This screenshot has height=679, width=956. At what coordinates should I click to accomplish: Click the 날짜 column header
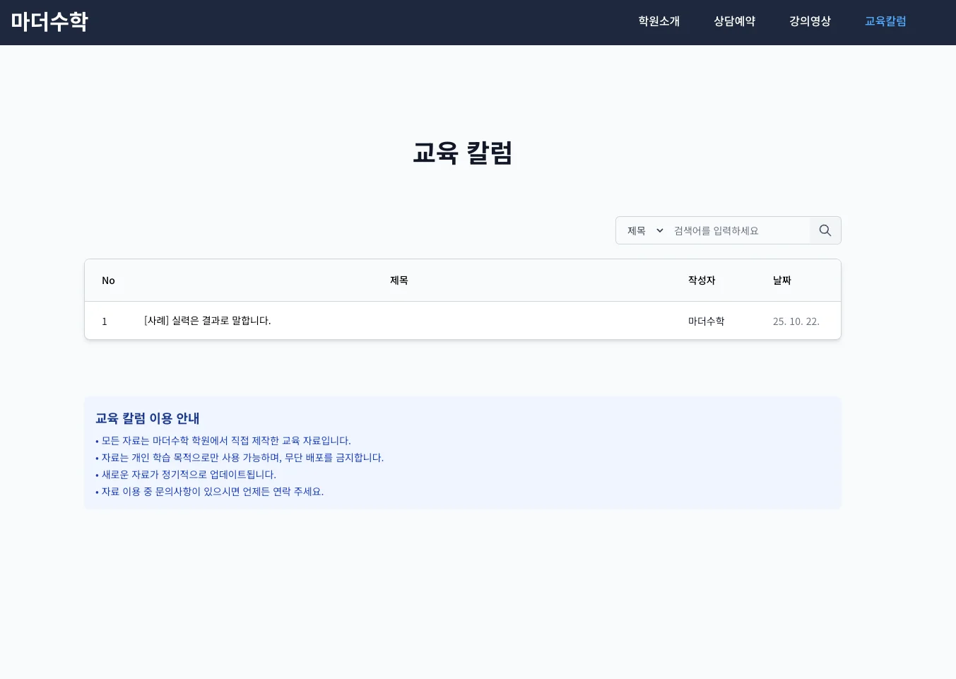pos(781,280)
